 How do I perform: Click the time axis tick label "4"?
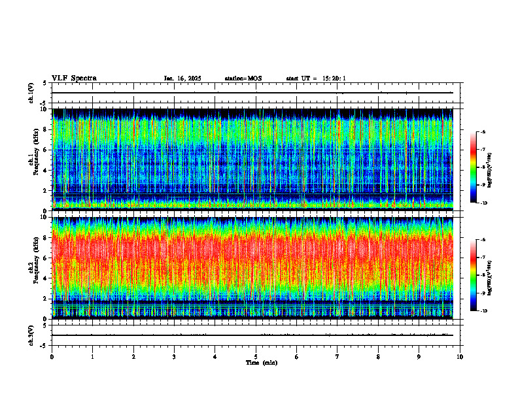coord(215,357)
